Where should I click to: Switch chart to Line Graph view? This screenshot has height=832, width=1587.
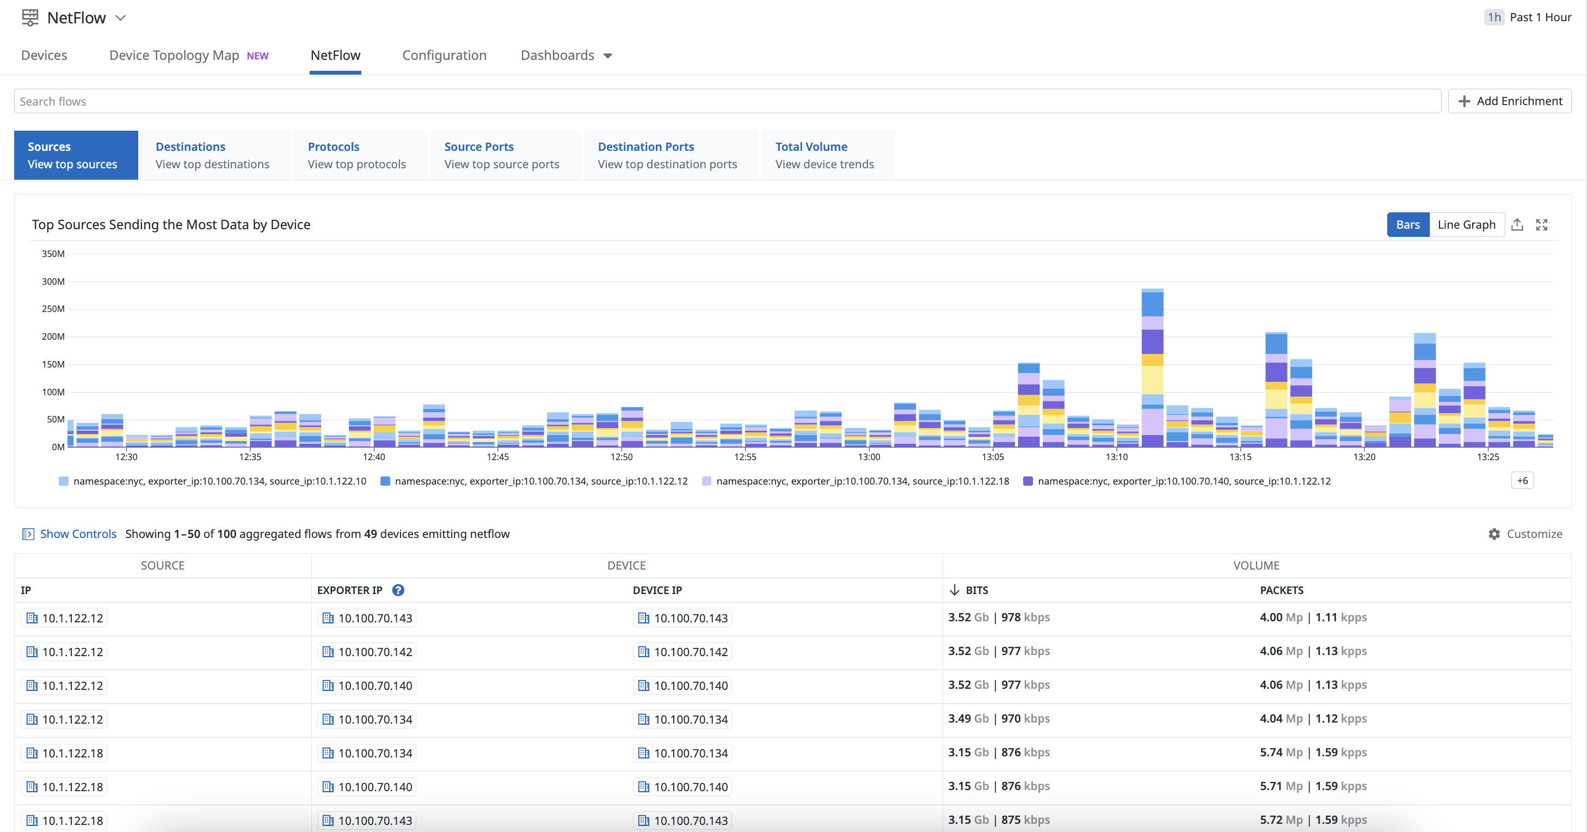1466,224
